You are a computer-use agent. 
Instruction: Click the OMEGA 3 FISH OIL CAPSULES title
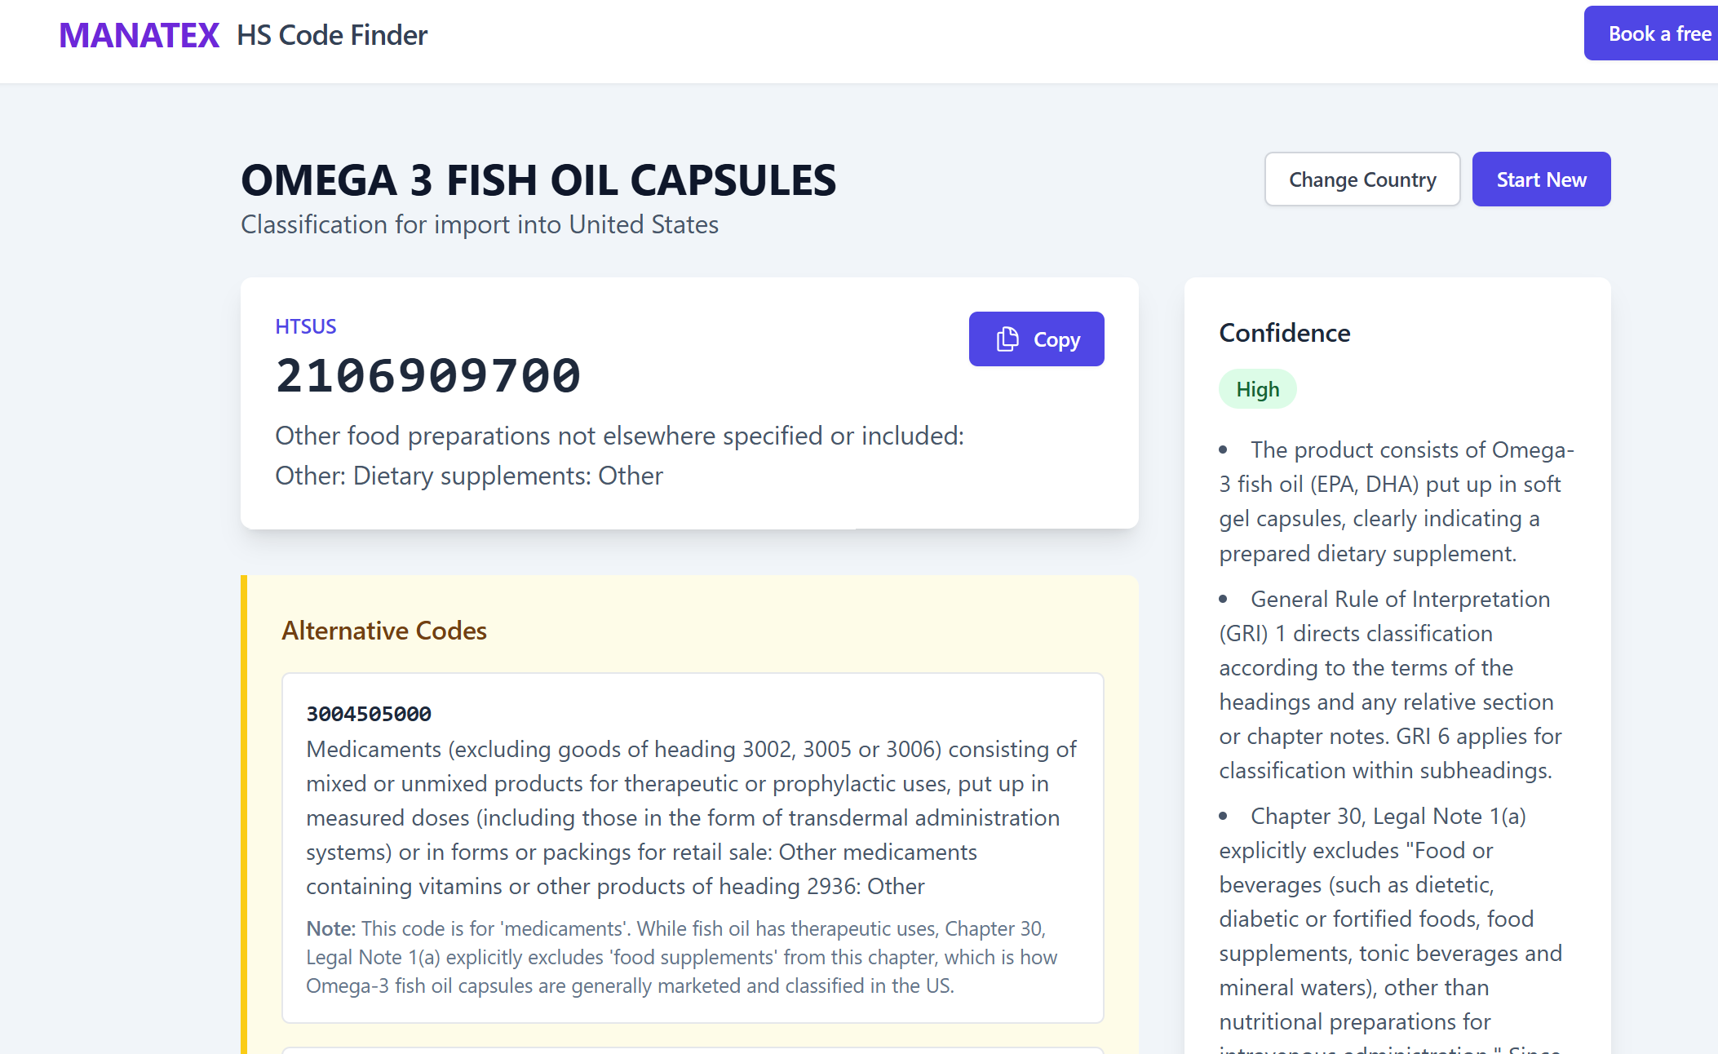(x=538, y=180)
